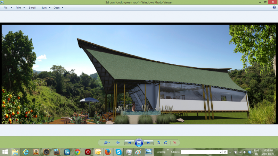Open the File menu

click(7, 7)
